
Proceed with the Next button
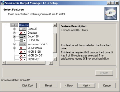(86, 85)
